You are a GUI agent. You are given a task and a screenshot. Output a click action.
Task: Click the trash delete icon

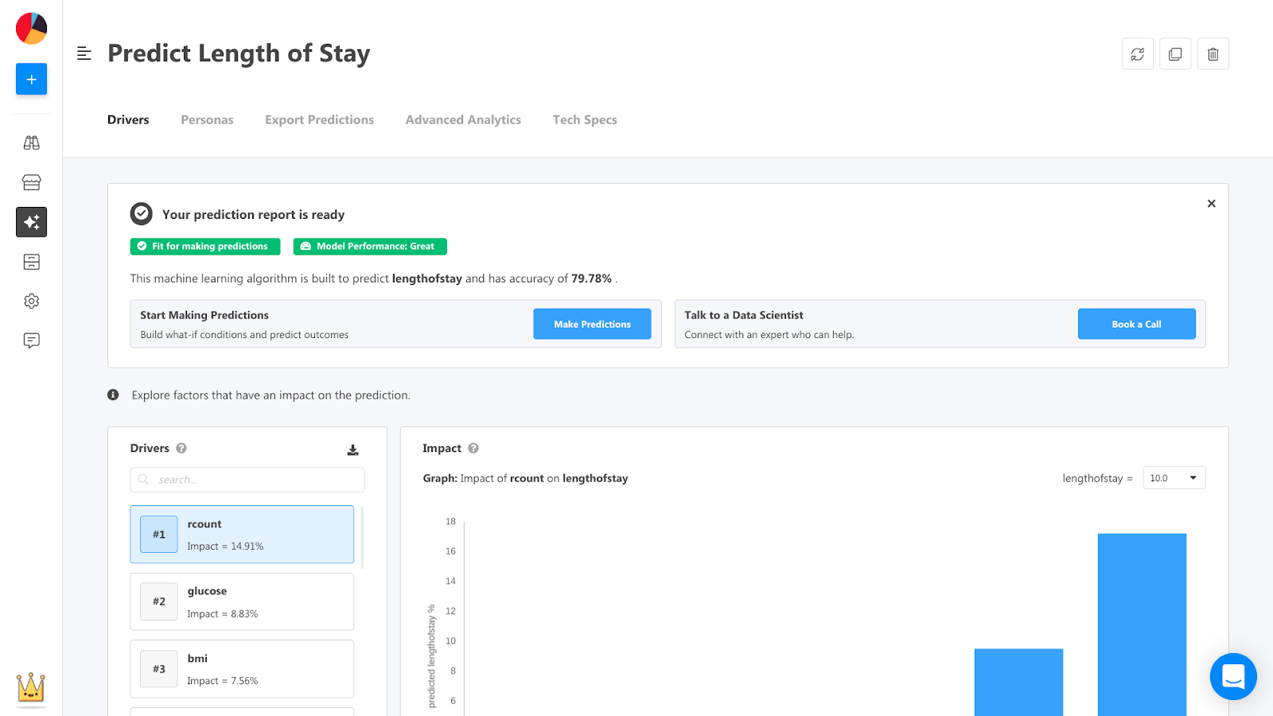1213,54
